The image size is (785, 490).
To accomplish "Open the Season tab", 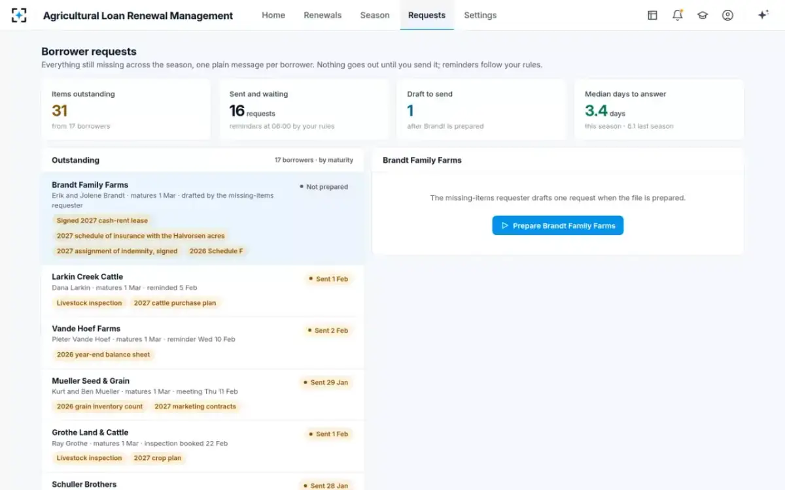I will click(x=375, y=15).
